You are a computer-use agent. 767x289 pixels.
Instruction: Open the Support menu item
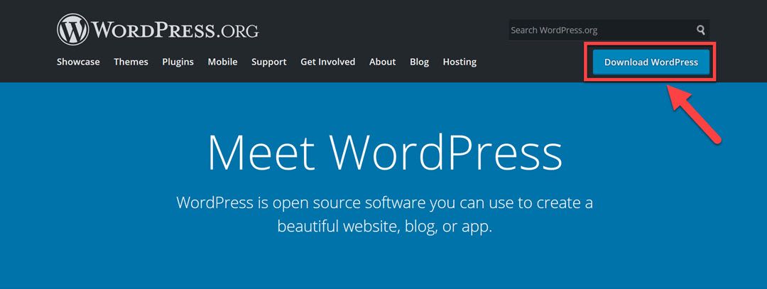pyautogui.click(x=269, y=62)
